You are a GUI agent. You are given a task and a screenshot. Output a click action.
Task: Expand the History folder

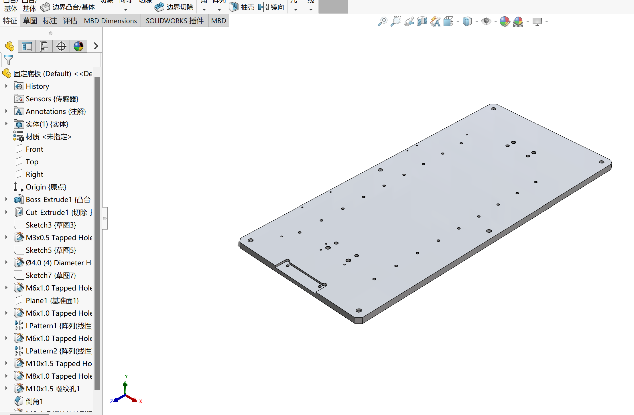pos(6,86)
